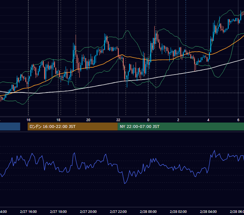This screenshot has width=244, height=215.
Task: Click hour label 16 on chart axis
Action: tap(28, 120)
